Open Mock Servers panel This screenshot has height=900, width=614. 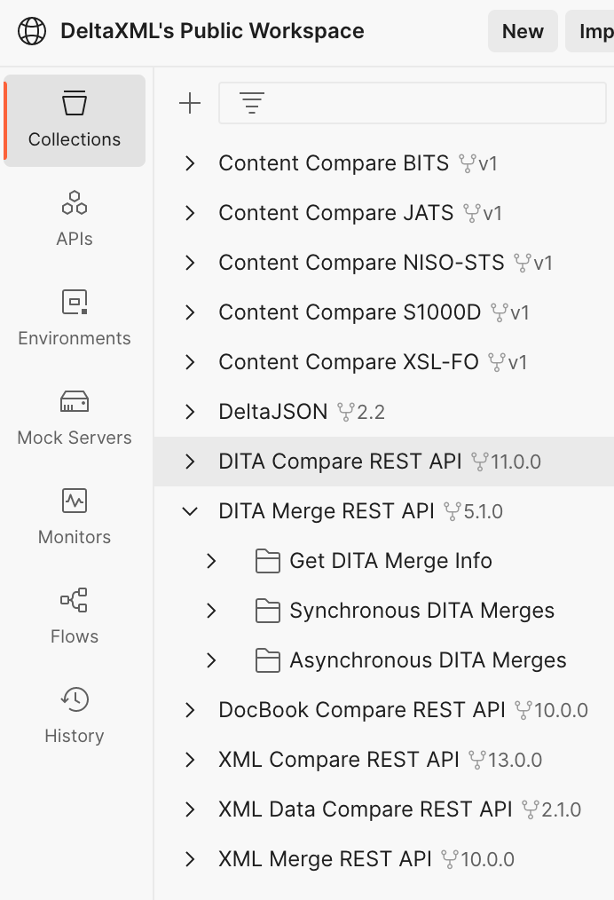point(75,418)
